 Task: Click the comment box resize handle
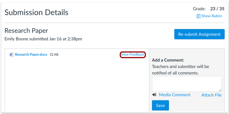tap(220, 90)
